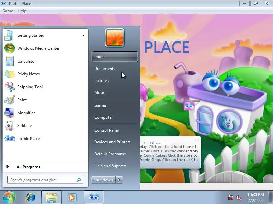
Task: Open Help and Support
Action: pyautogui.click(x=115, y=166)
